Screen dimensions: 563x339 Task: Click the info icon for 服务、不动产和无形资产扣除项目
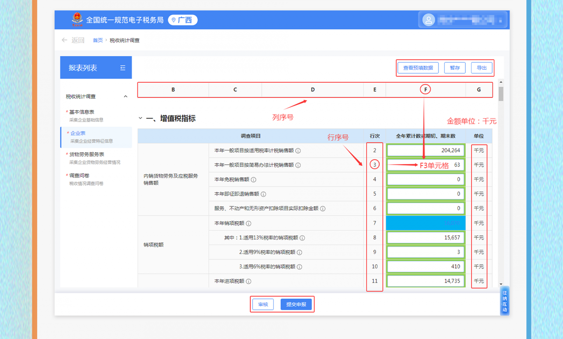[x=323, y=209]
